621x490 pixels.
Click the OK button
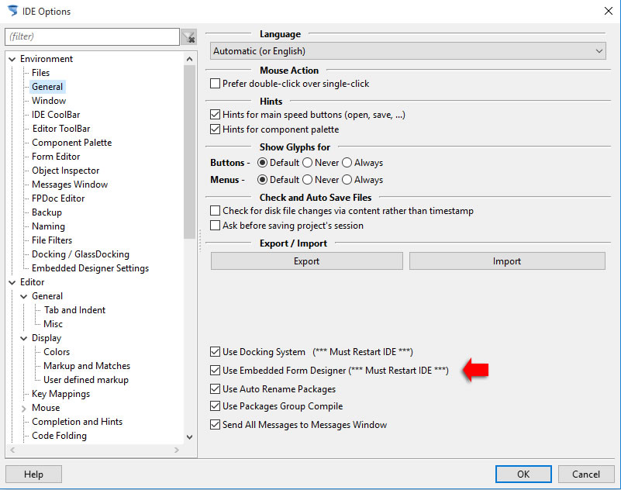coord(523,474)
